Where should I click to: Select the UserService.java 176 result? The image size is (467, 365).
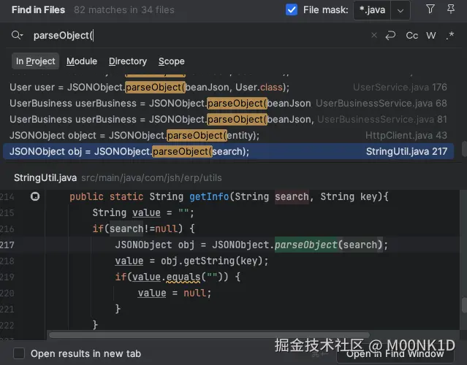click(229, 87)
